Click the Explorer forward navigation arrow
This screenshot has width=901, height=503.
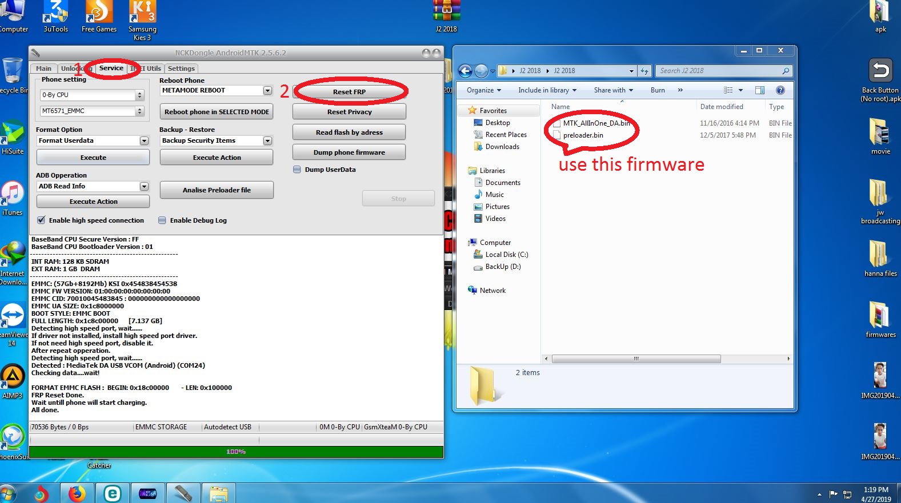(482, 71)
